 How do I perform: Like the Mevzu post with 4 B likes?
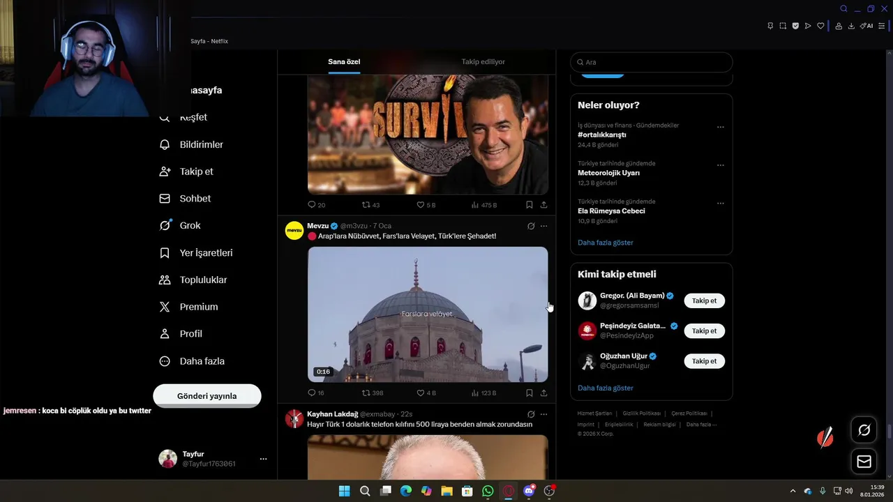(x=426, y=393)
